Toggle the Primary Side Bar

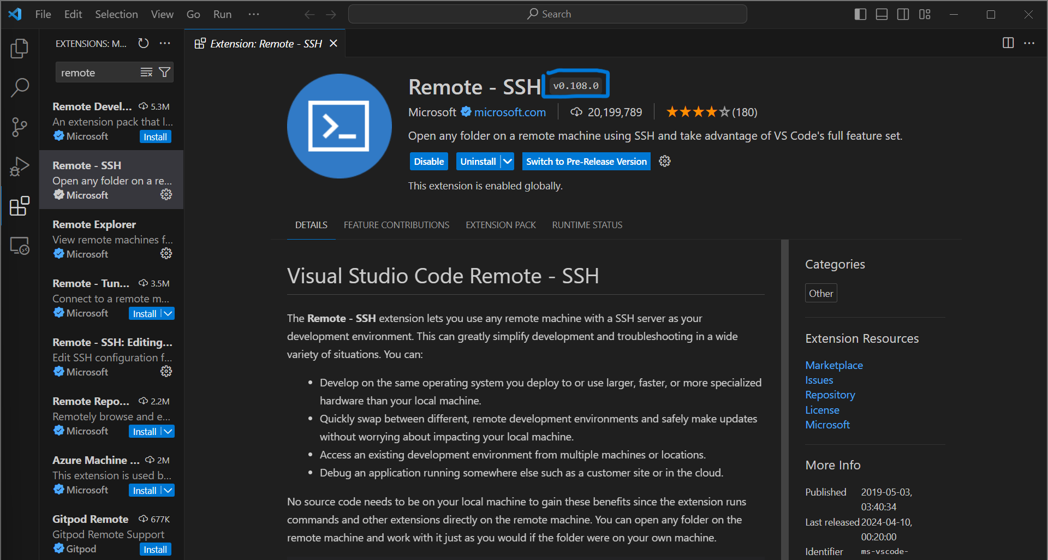pos(860,14)
